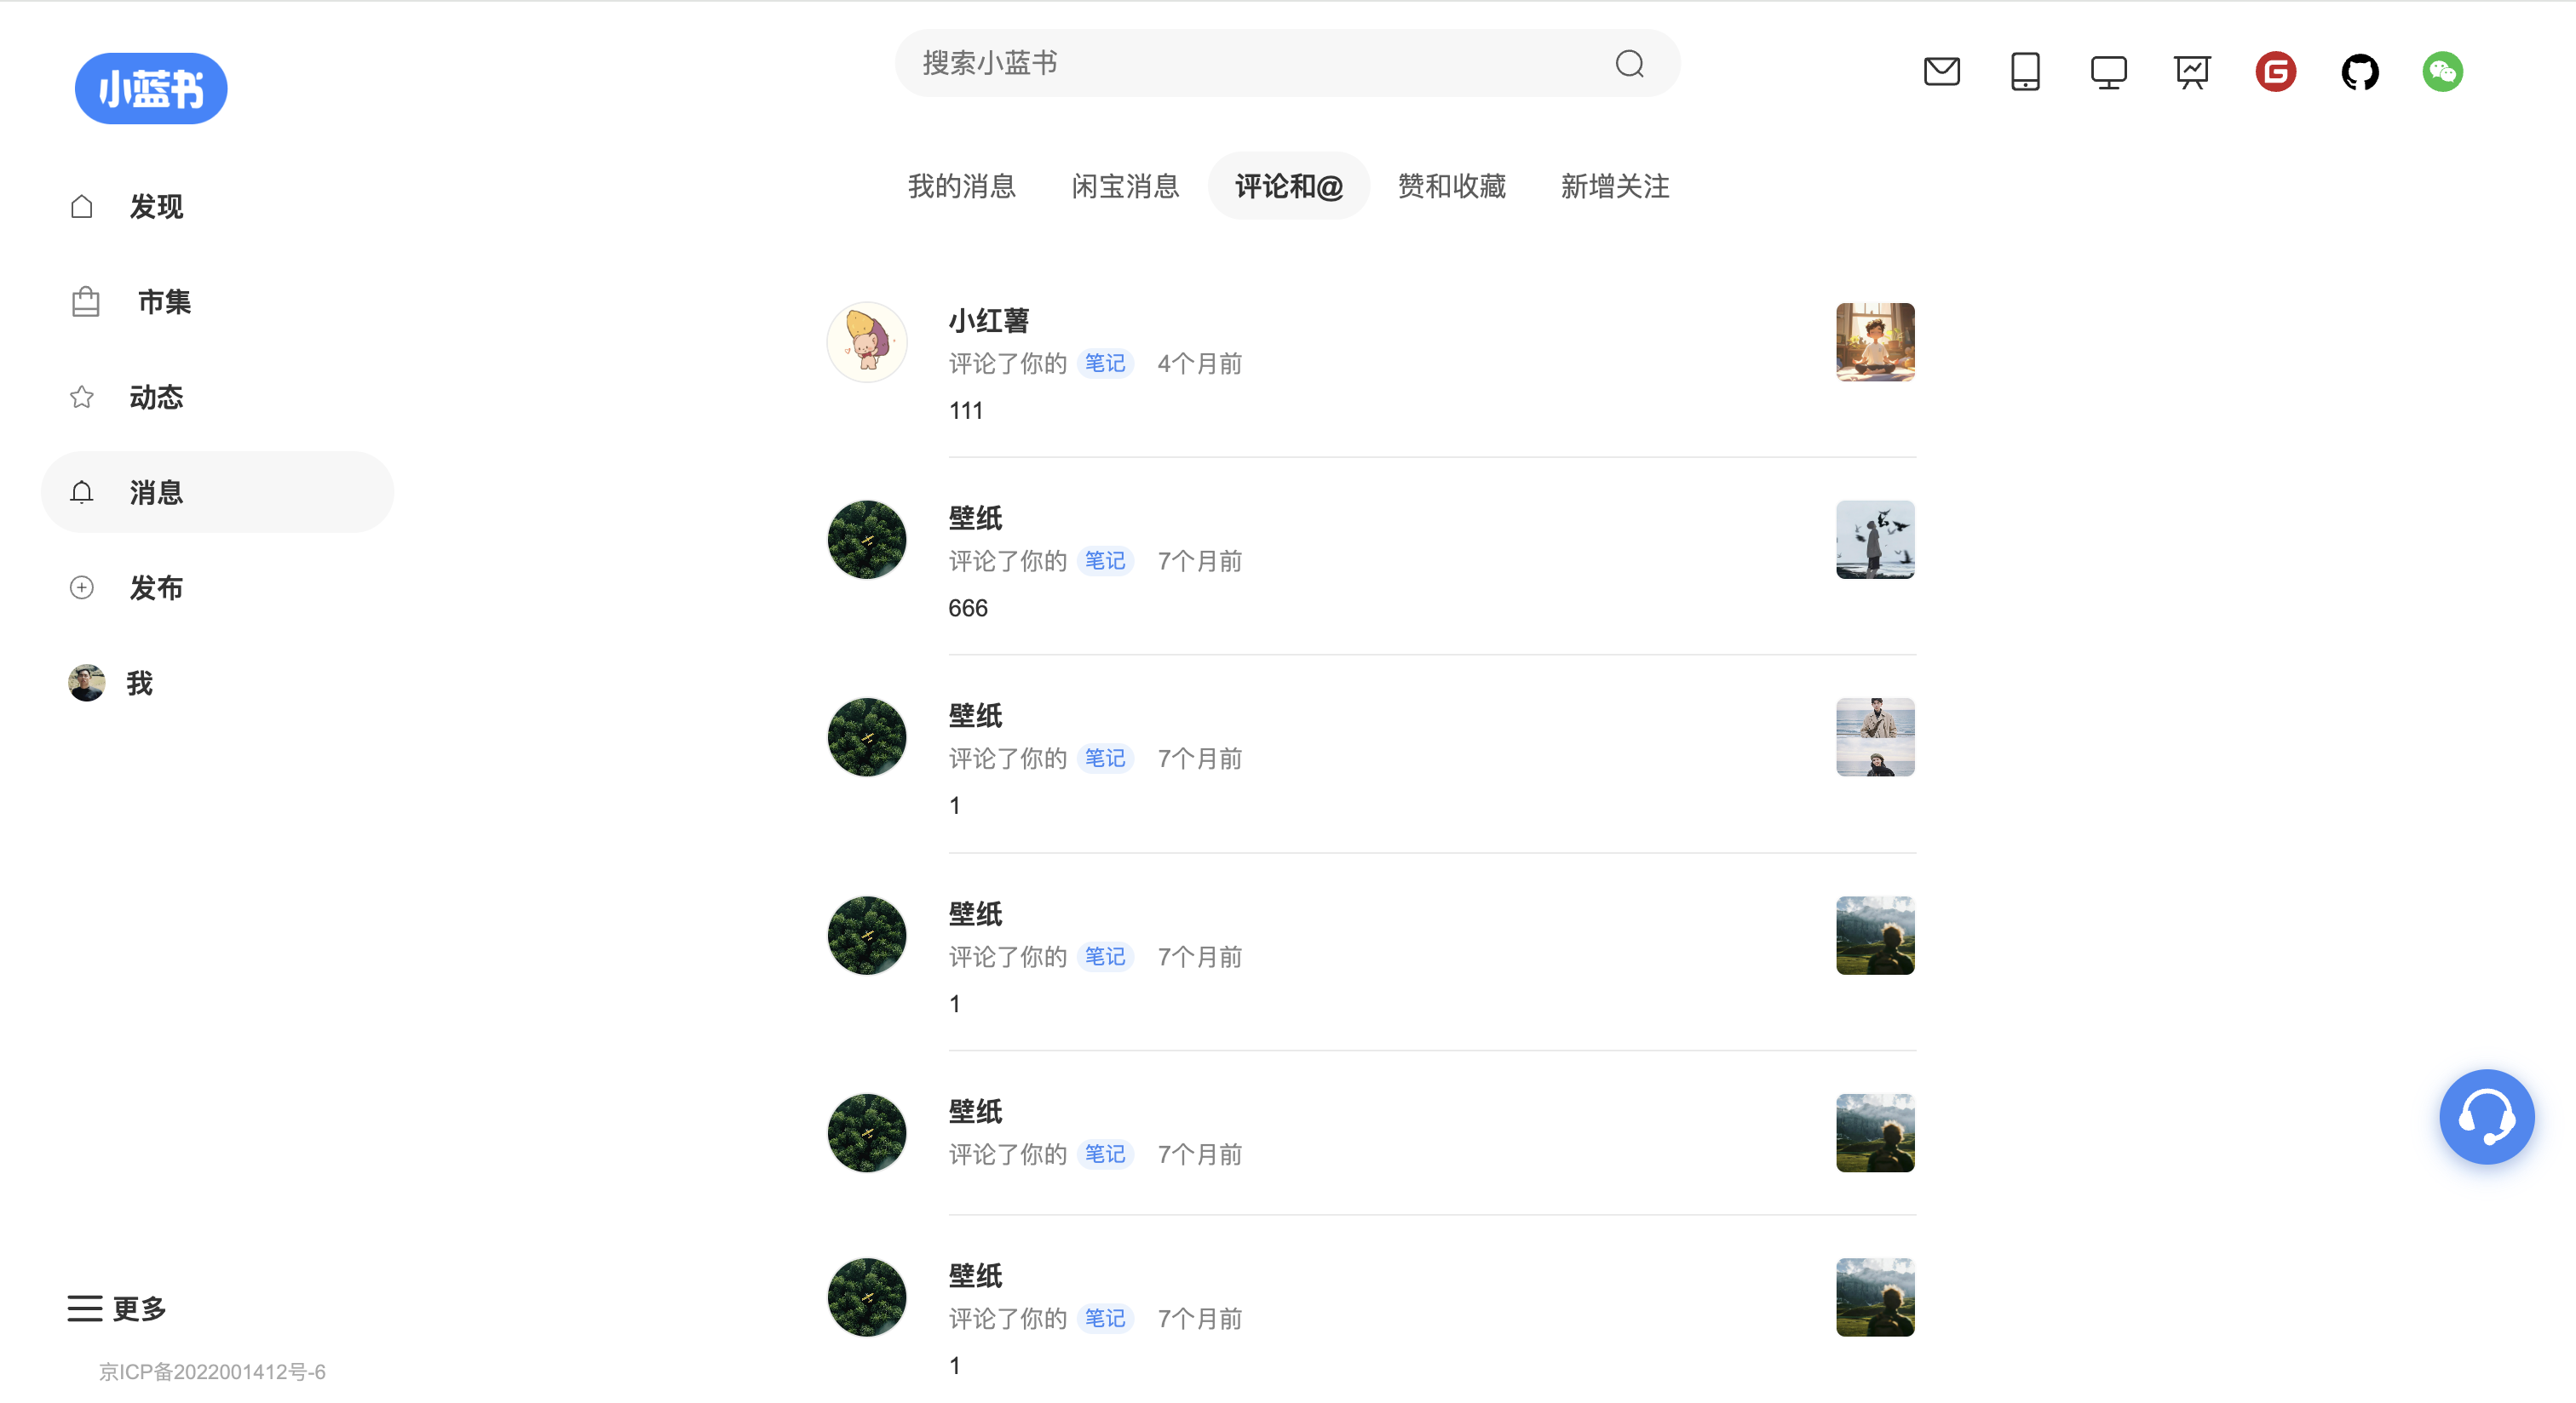This screenshot has height=1403, width=2576.
Task: Go to 发现 in sidebar
Action: (156, 207)
